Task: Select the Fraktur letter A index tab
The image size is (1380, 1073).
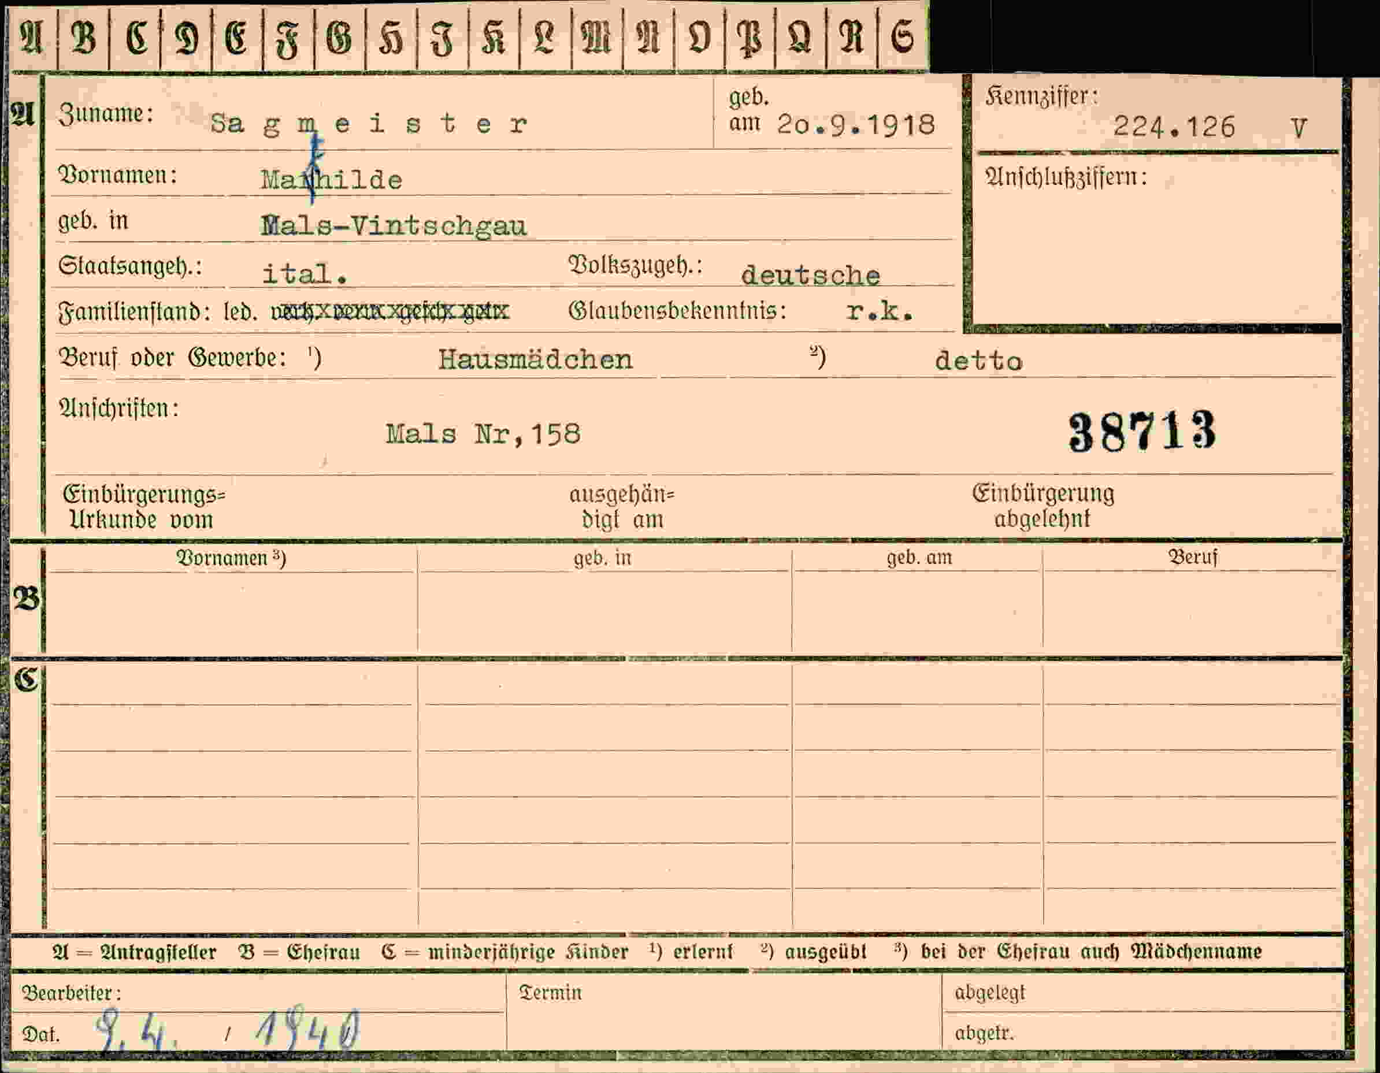Action: (32, 38)
